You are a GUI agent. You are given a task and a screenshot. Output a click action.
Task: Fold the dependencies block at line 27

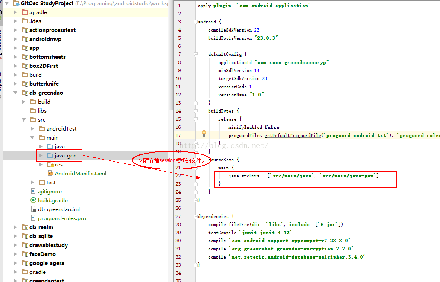pyautogui.click(x=195, y=216)
